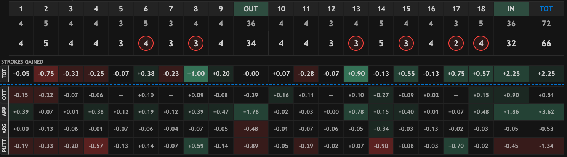Click the green +1.00 cell for hole 8
The width and height of the screenshot is (567, 157).
point(196,74)
